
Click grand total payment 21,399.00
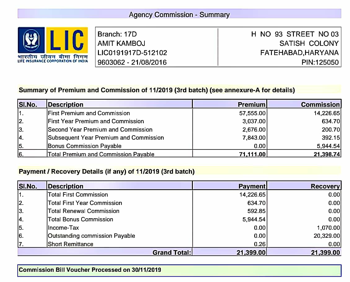pyautogui.click(x=251, y=252)
